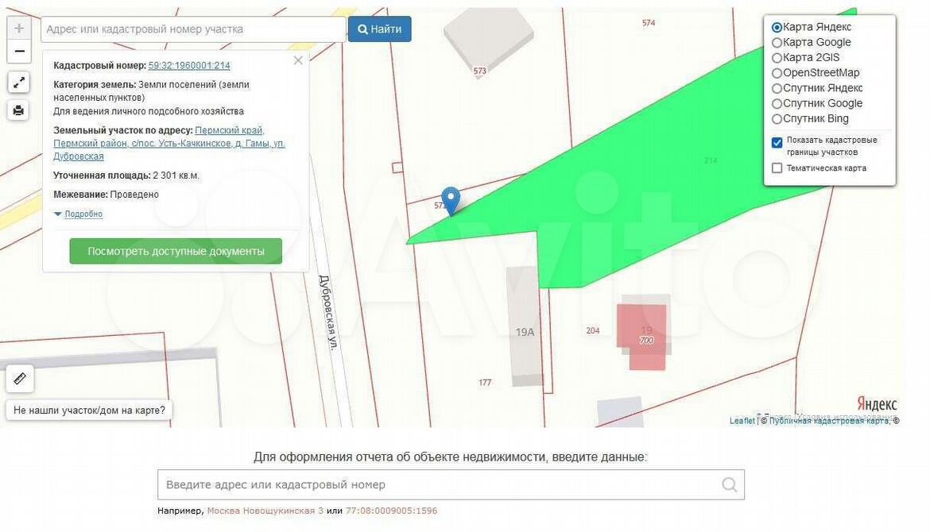Print the map using printer icon
This screenshot has height=532, width=930.
pyautogui.click(x=19, y=110)
